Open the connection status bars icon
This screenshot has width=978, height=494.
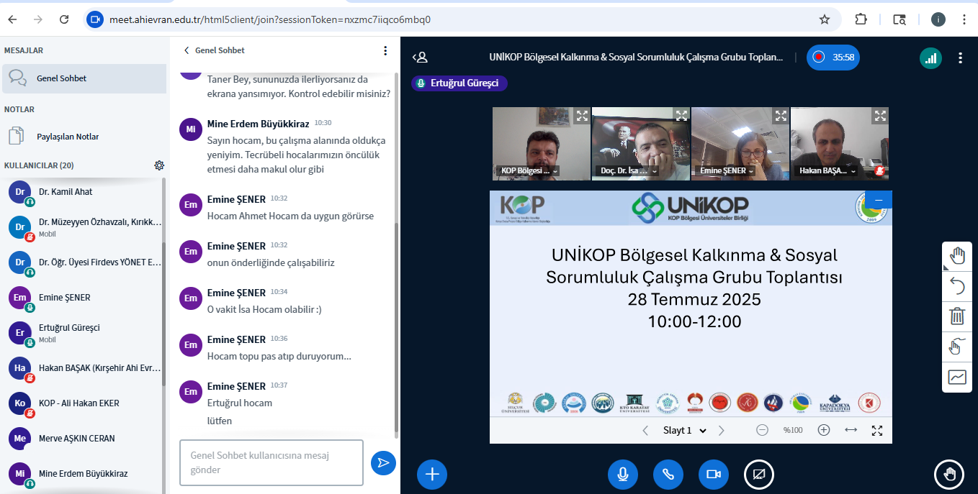tap(930, 58)
